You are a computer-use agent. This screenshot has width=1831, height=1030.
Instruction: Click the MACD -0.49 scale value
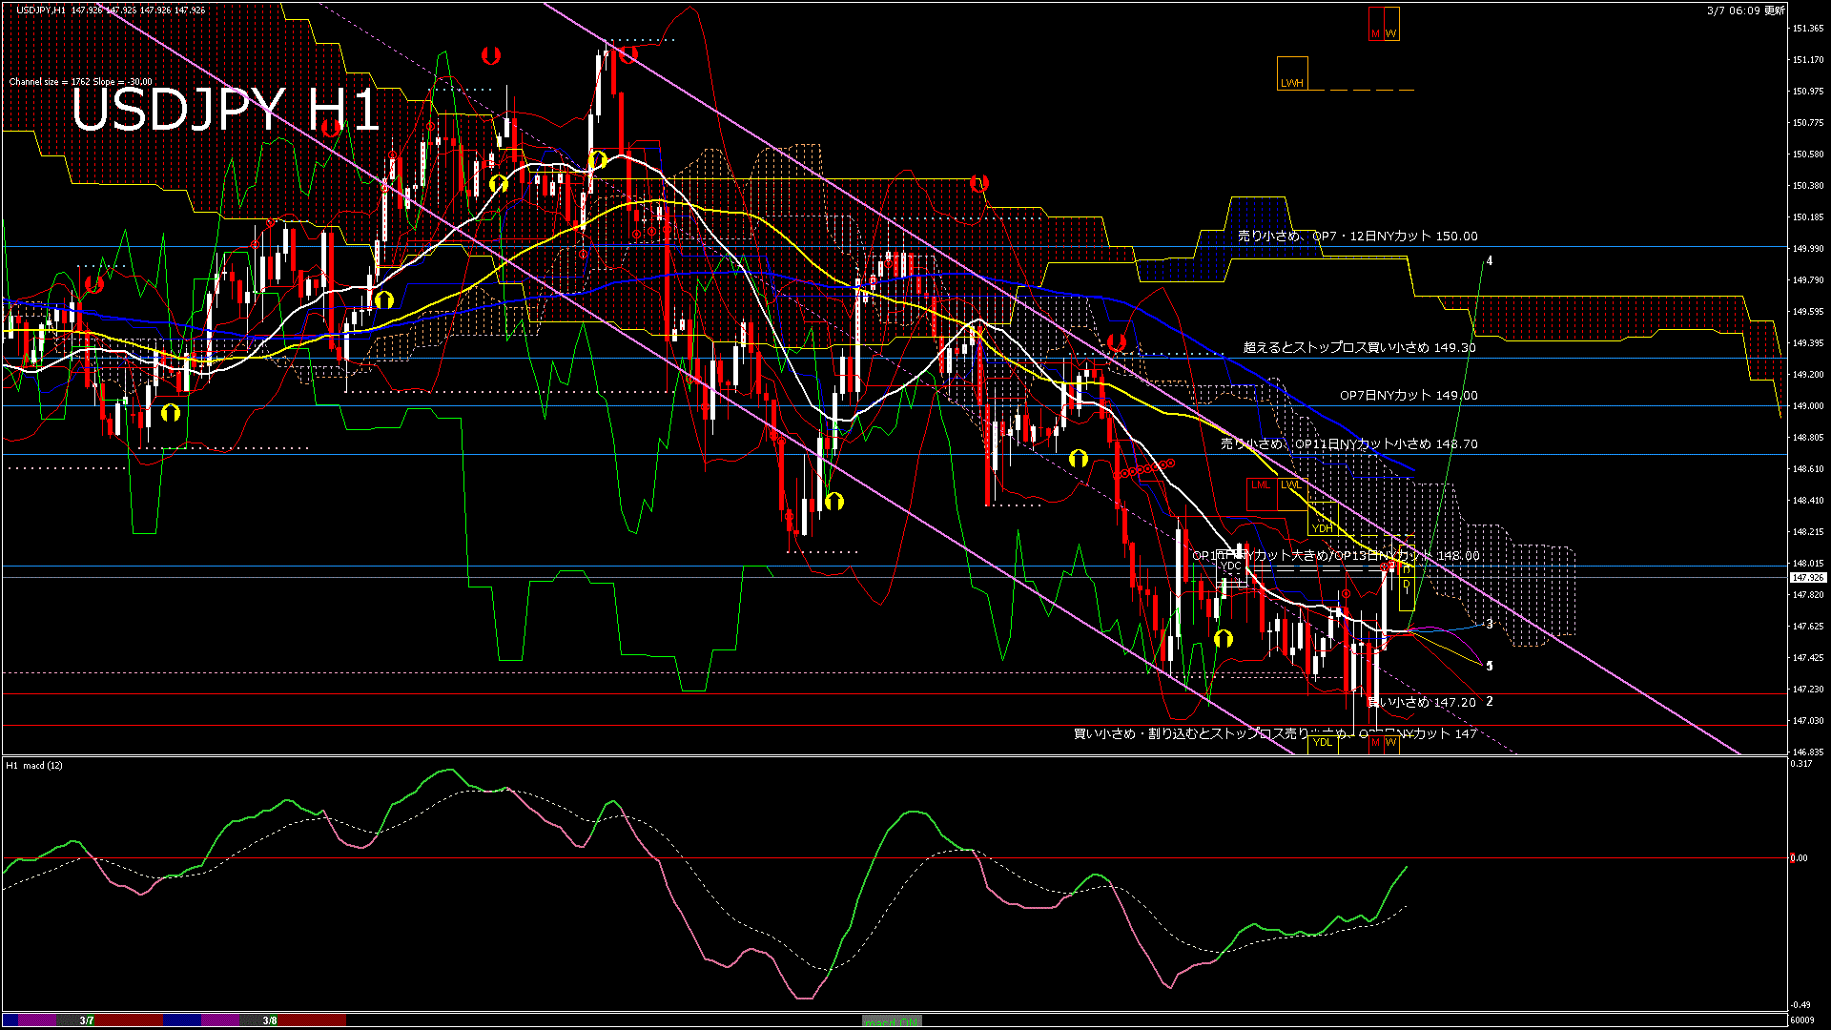tap(1800, 1005)
